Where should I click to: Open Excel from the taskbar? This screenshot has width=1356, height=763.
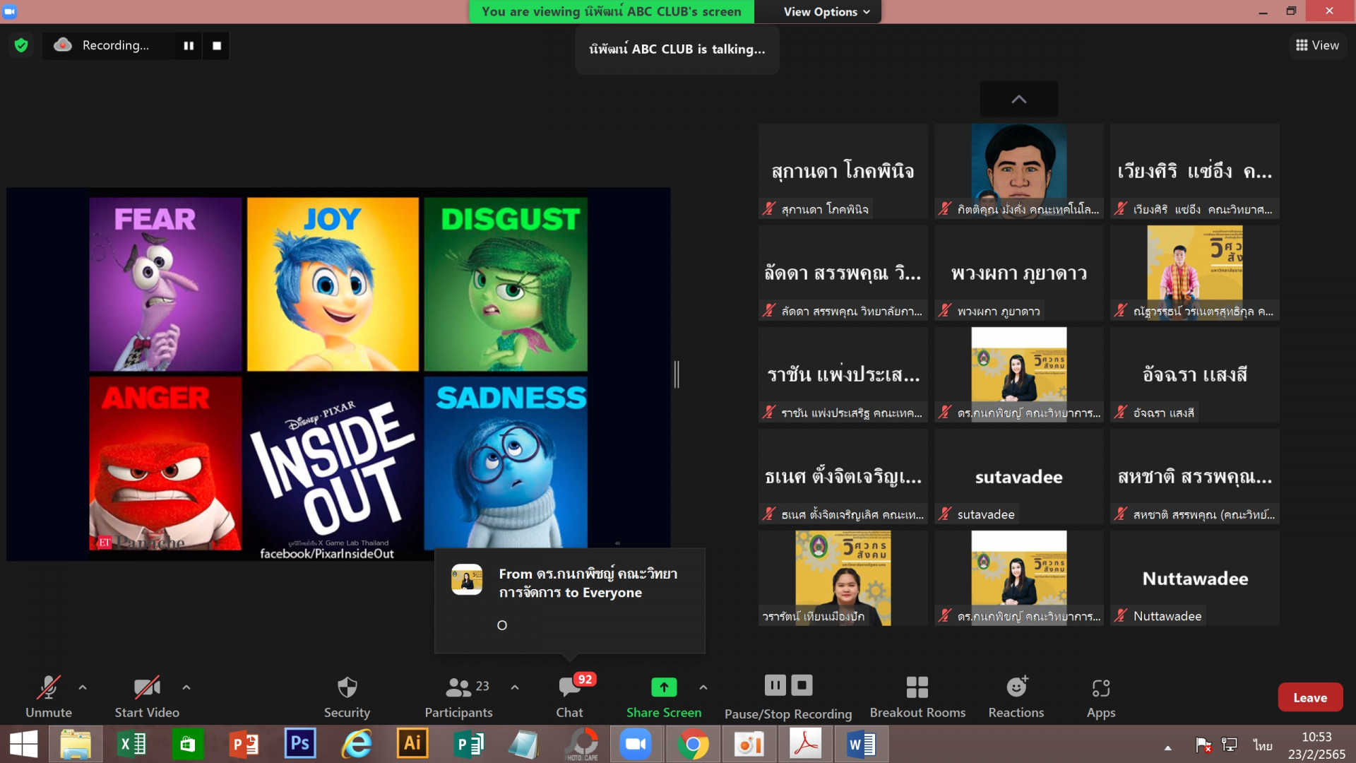tap(131, 744)
